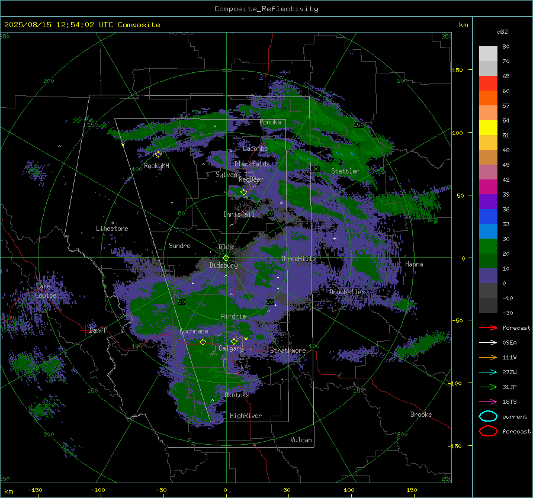Click the red cross marker at Banff
The image size is (533, 498).
tap(84, 330)
